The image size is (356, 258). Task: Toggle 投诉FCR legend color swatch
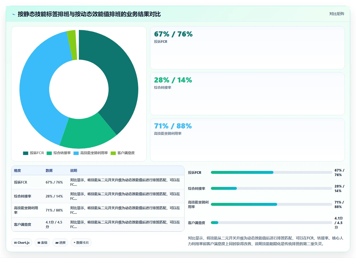coord(26,153)
